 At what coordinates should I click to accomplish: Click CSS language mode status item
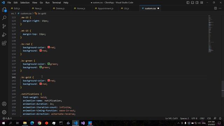[x=209, y=118]
